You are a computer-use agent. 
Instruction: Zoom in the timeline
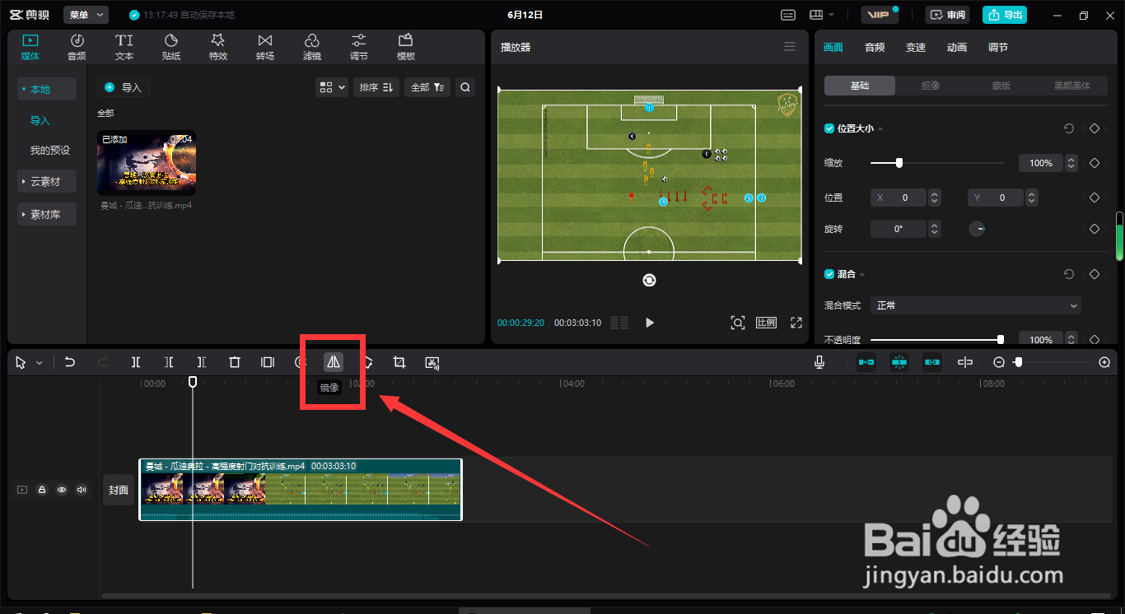tap(1105, 362)
